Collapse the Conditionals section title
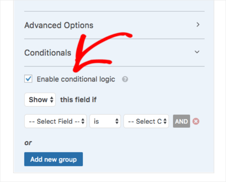The image size is (226, 182). point(48,52)
